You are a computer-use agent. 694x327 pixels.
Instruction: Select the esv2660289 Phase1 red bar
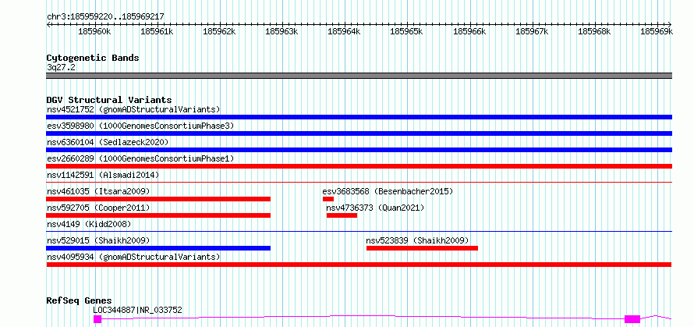pos(359,166)
